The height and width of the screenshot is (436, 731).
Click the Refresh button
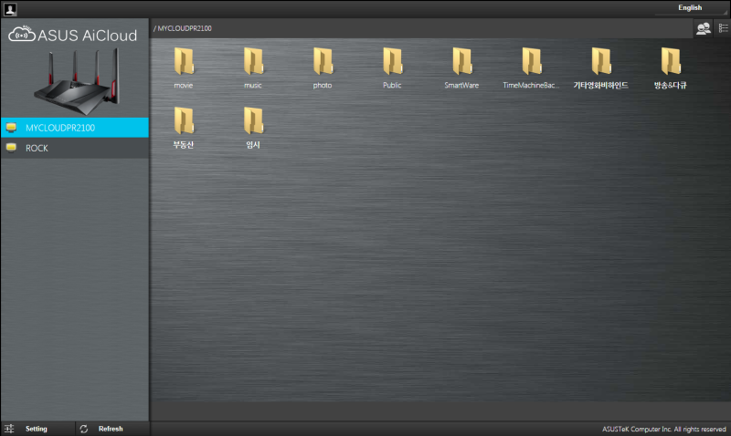point(111,429)
